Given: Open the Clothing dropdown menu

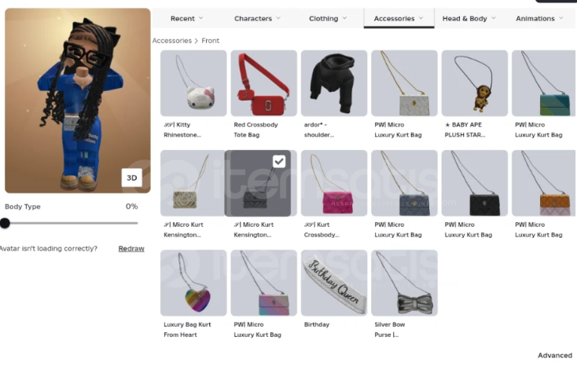Looking at the screenshot, I should tap(328, 18).
